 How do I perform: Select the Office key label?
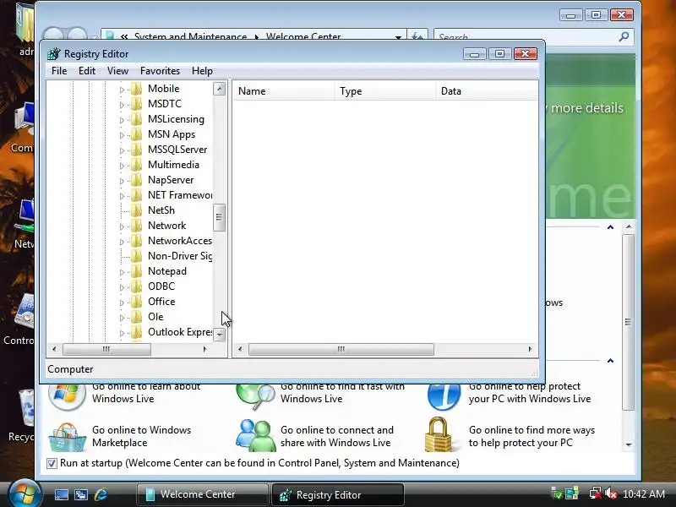pyautogui.click(x=161, y=302)
